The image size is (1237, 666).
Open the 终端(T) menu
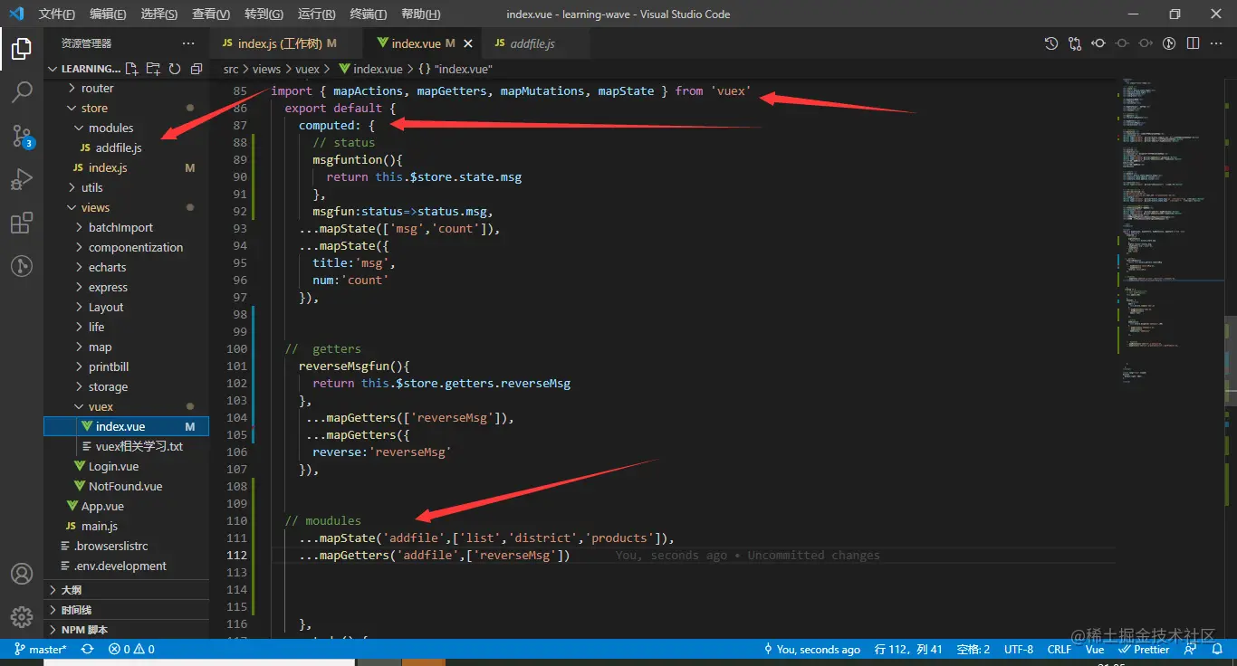point(369,14)
